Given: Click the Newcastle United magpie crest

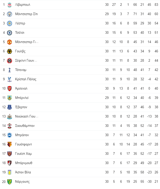Looking at the screenshot, I should click(x=9, y=117).
